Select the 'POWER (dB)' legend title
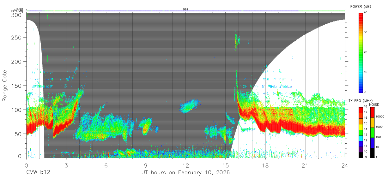The image size is (388, 179). pyautogui.click(x=361, y=7)
